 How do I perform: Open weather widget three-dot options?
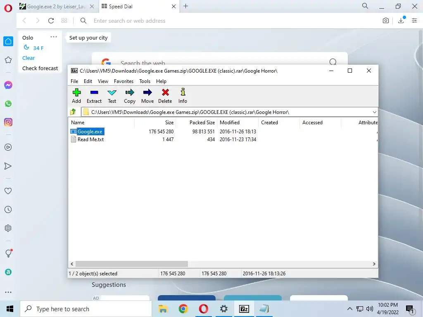click(54, 37)
